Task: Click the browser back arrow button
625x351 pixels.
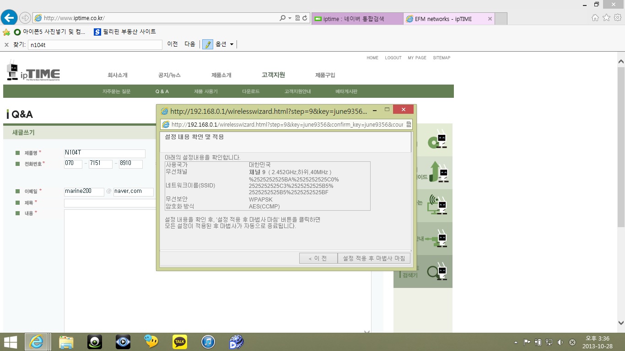Action: pos(9,18)
